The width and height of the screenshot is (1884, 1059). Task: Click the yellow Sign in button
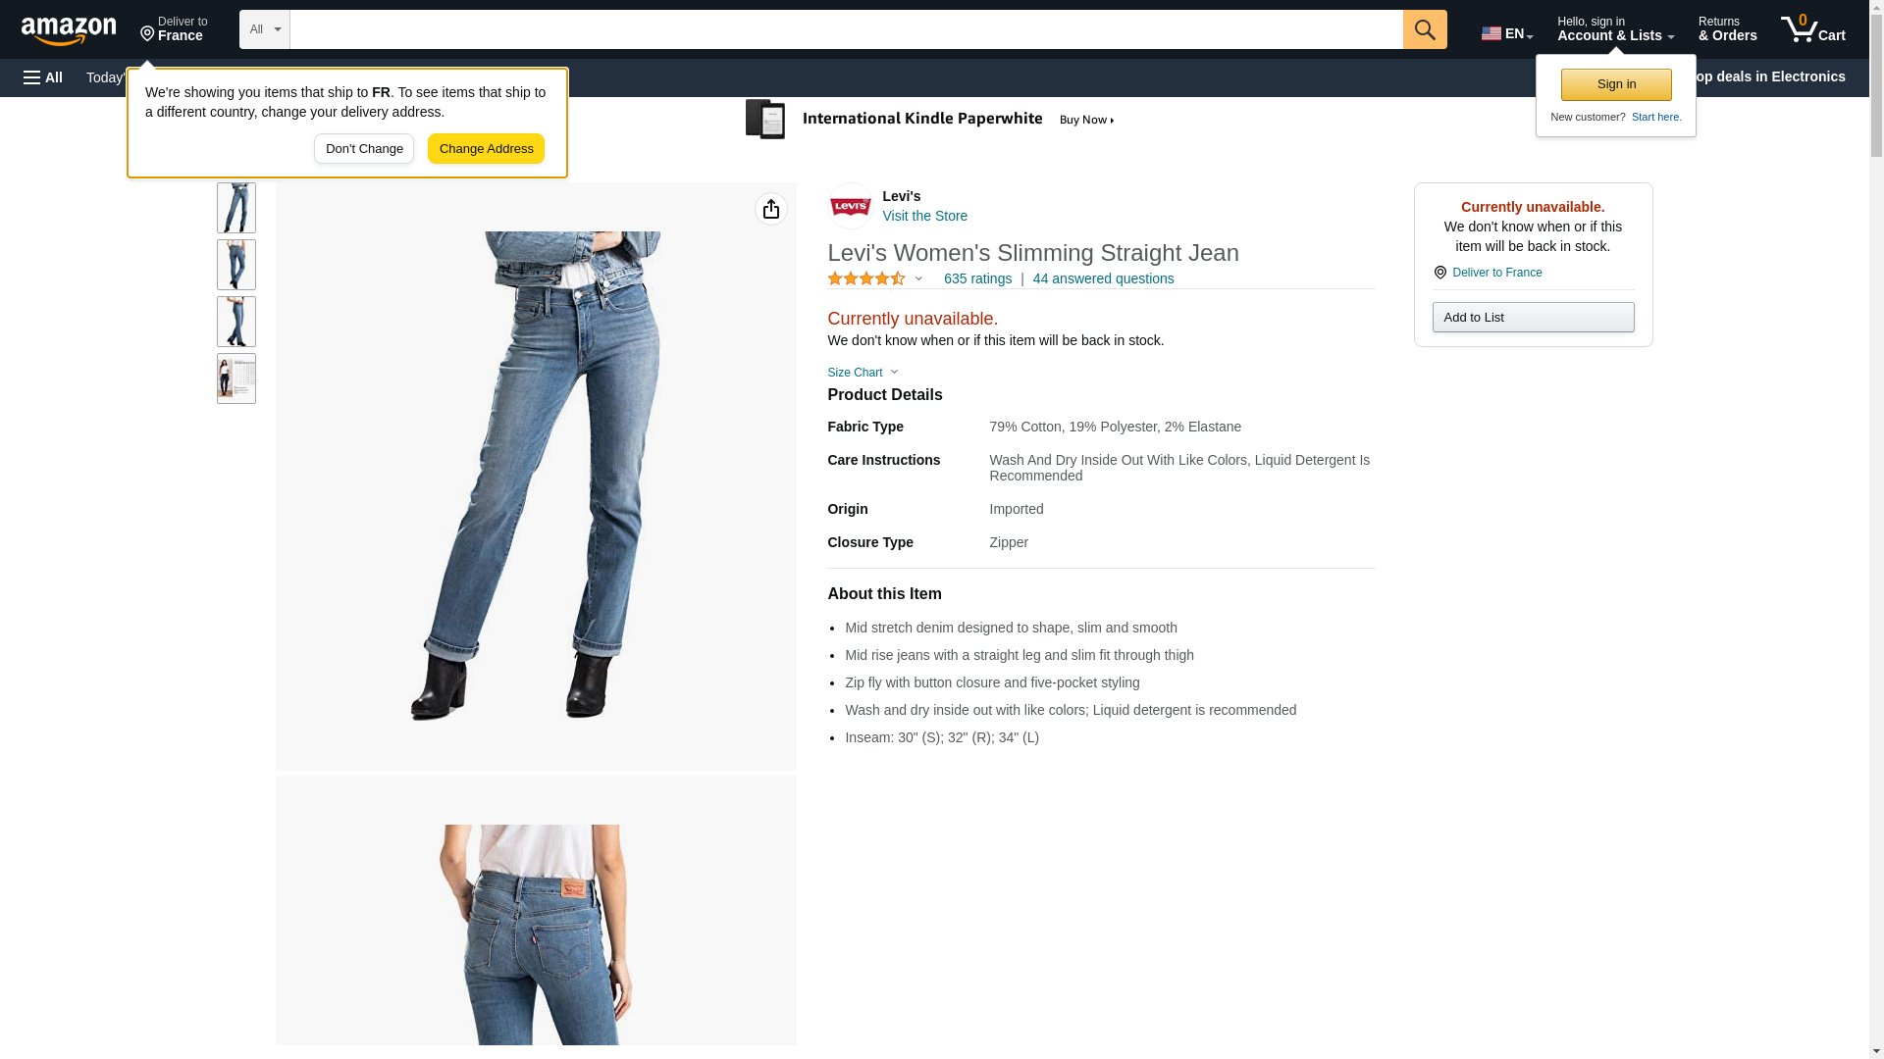coord(1616,84)
